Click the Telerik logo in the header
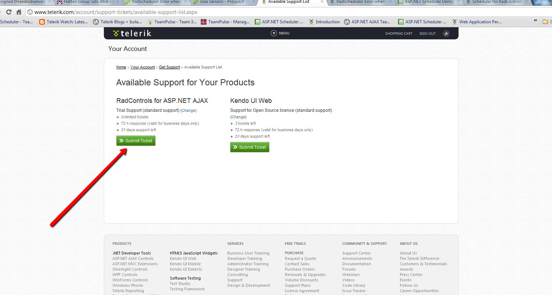This screenshot has width=552, height=295. point(132,33)
